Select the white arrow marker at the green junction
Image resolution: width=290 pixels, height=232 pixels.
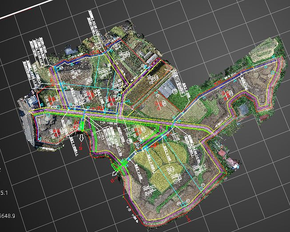115,173
